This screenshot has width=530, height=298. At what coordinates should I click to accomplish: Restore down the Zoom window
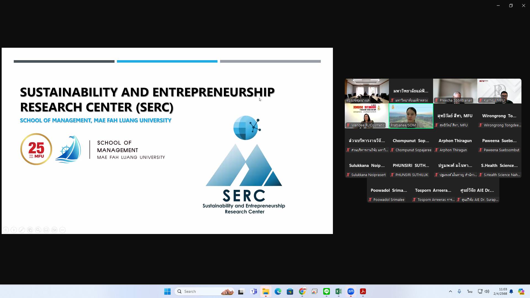(x=511, y=6)
